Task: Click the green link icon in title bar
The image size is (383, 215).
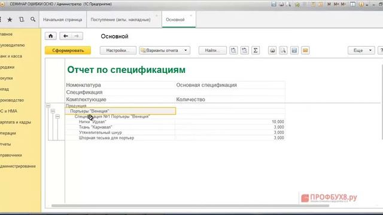Action: [297, 4]
